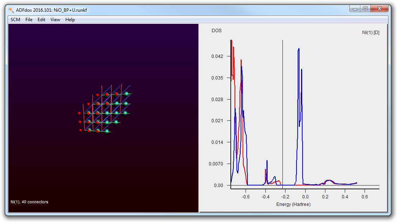Click the 0.0070 y-axis tick label
This screenshot has width=398, height=223.
[216, 164]
